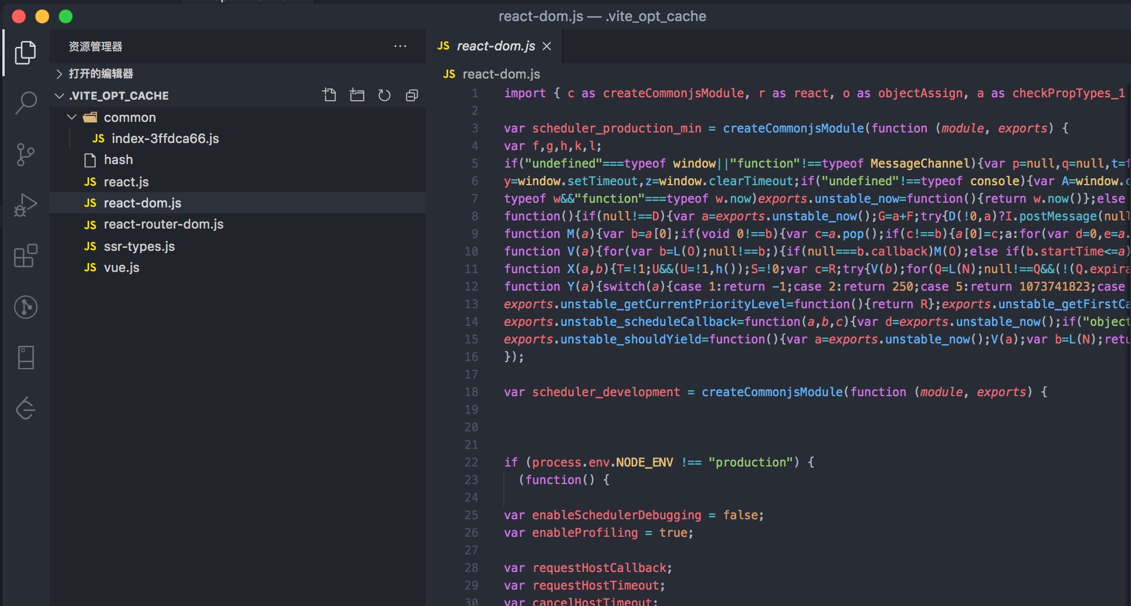Open react-router-dom.js from the file tree
This screenshot has width=1131, height=606.
(163, 224)
